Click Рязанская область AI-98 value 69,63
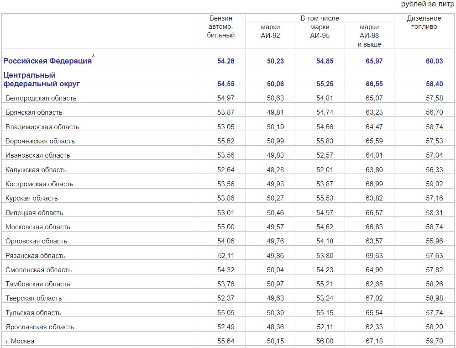The image size is (456, 348). click(x=374, y=255)
